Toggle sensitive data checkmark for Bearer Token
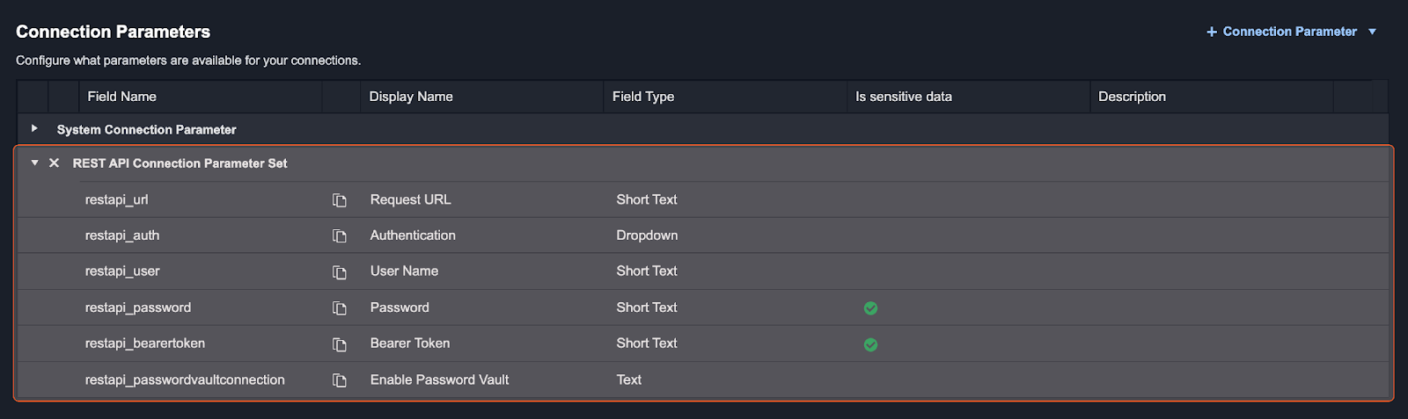Image resolution: width=1408 pixels, height=419 pixels. tap(870, 344)
